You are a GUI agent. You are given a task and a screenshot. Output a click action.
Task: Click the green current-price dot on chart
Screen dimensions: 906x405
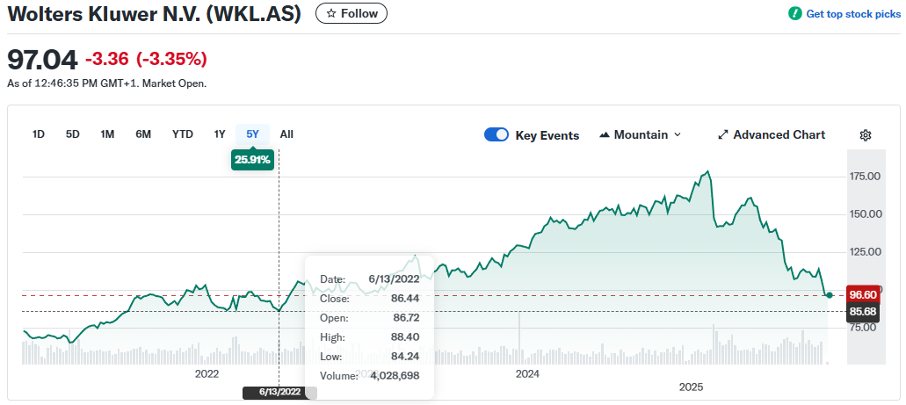830,294
